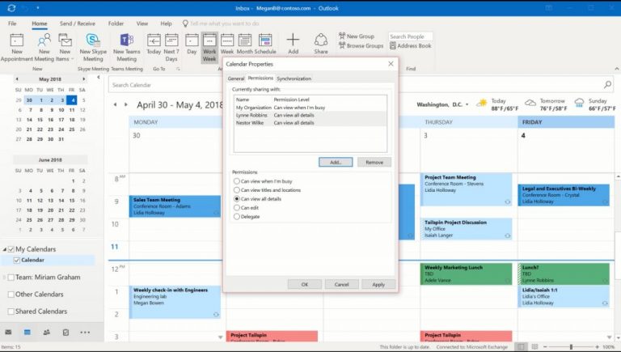Click Apply in Calendar Properties
Screen dimensions: 621x352
[378, 284]
